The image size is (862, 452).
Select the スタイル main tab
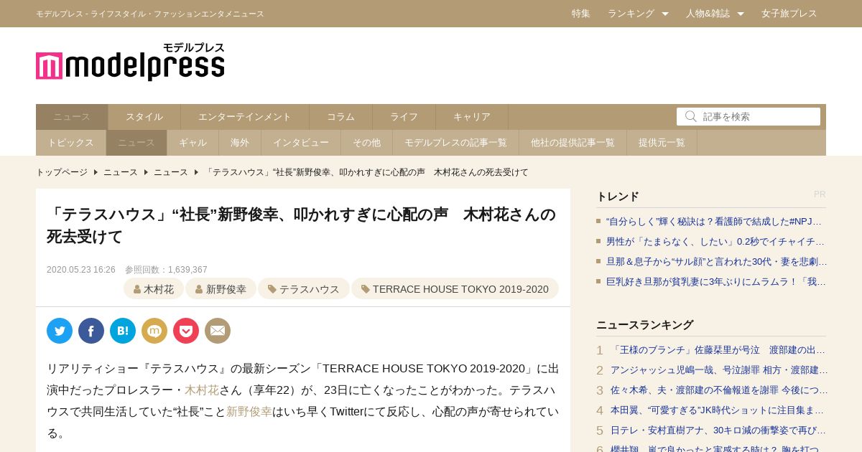144,117
